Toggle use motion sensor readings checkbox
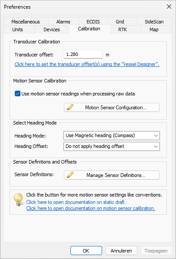The image size is (176, 259). [17, 94]
